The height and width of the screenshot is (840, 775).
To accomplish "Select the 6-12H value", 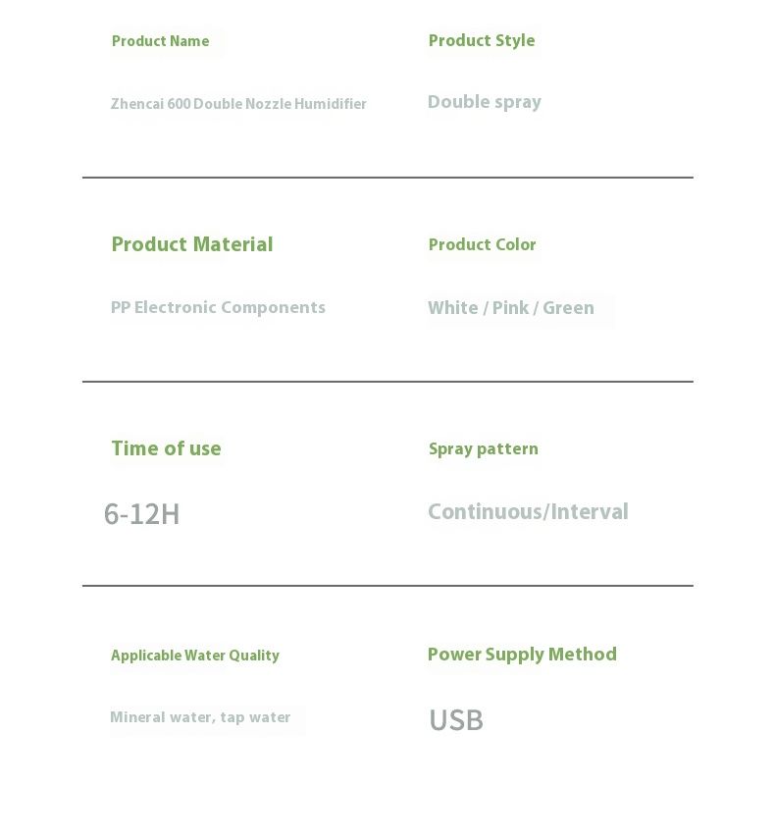I will 142,514.
